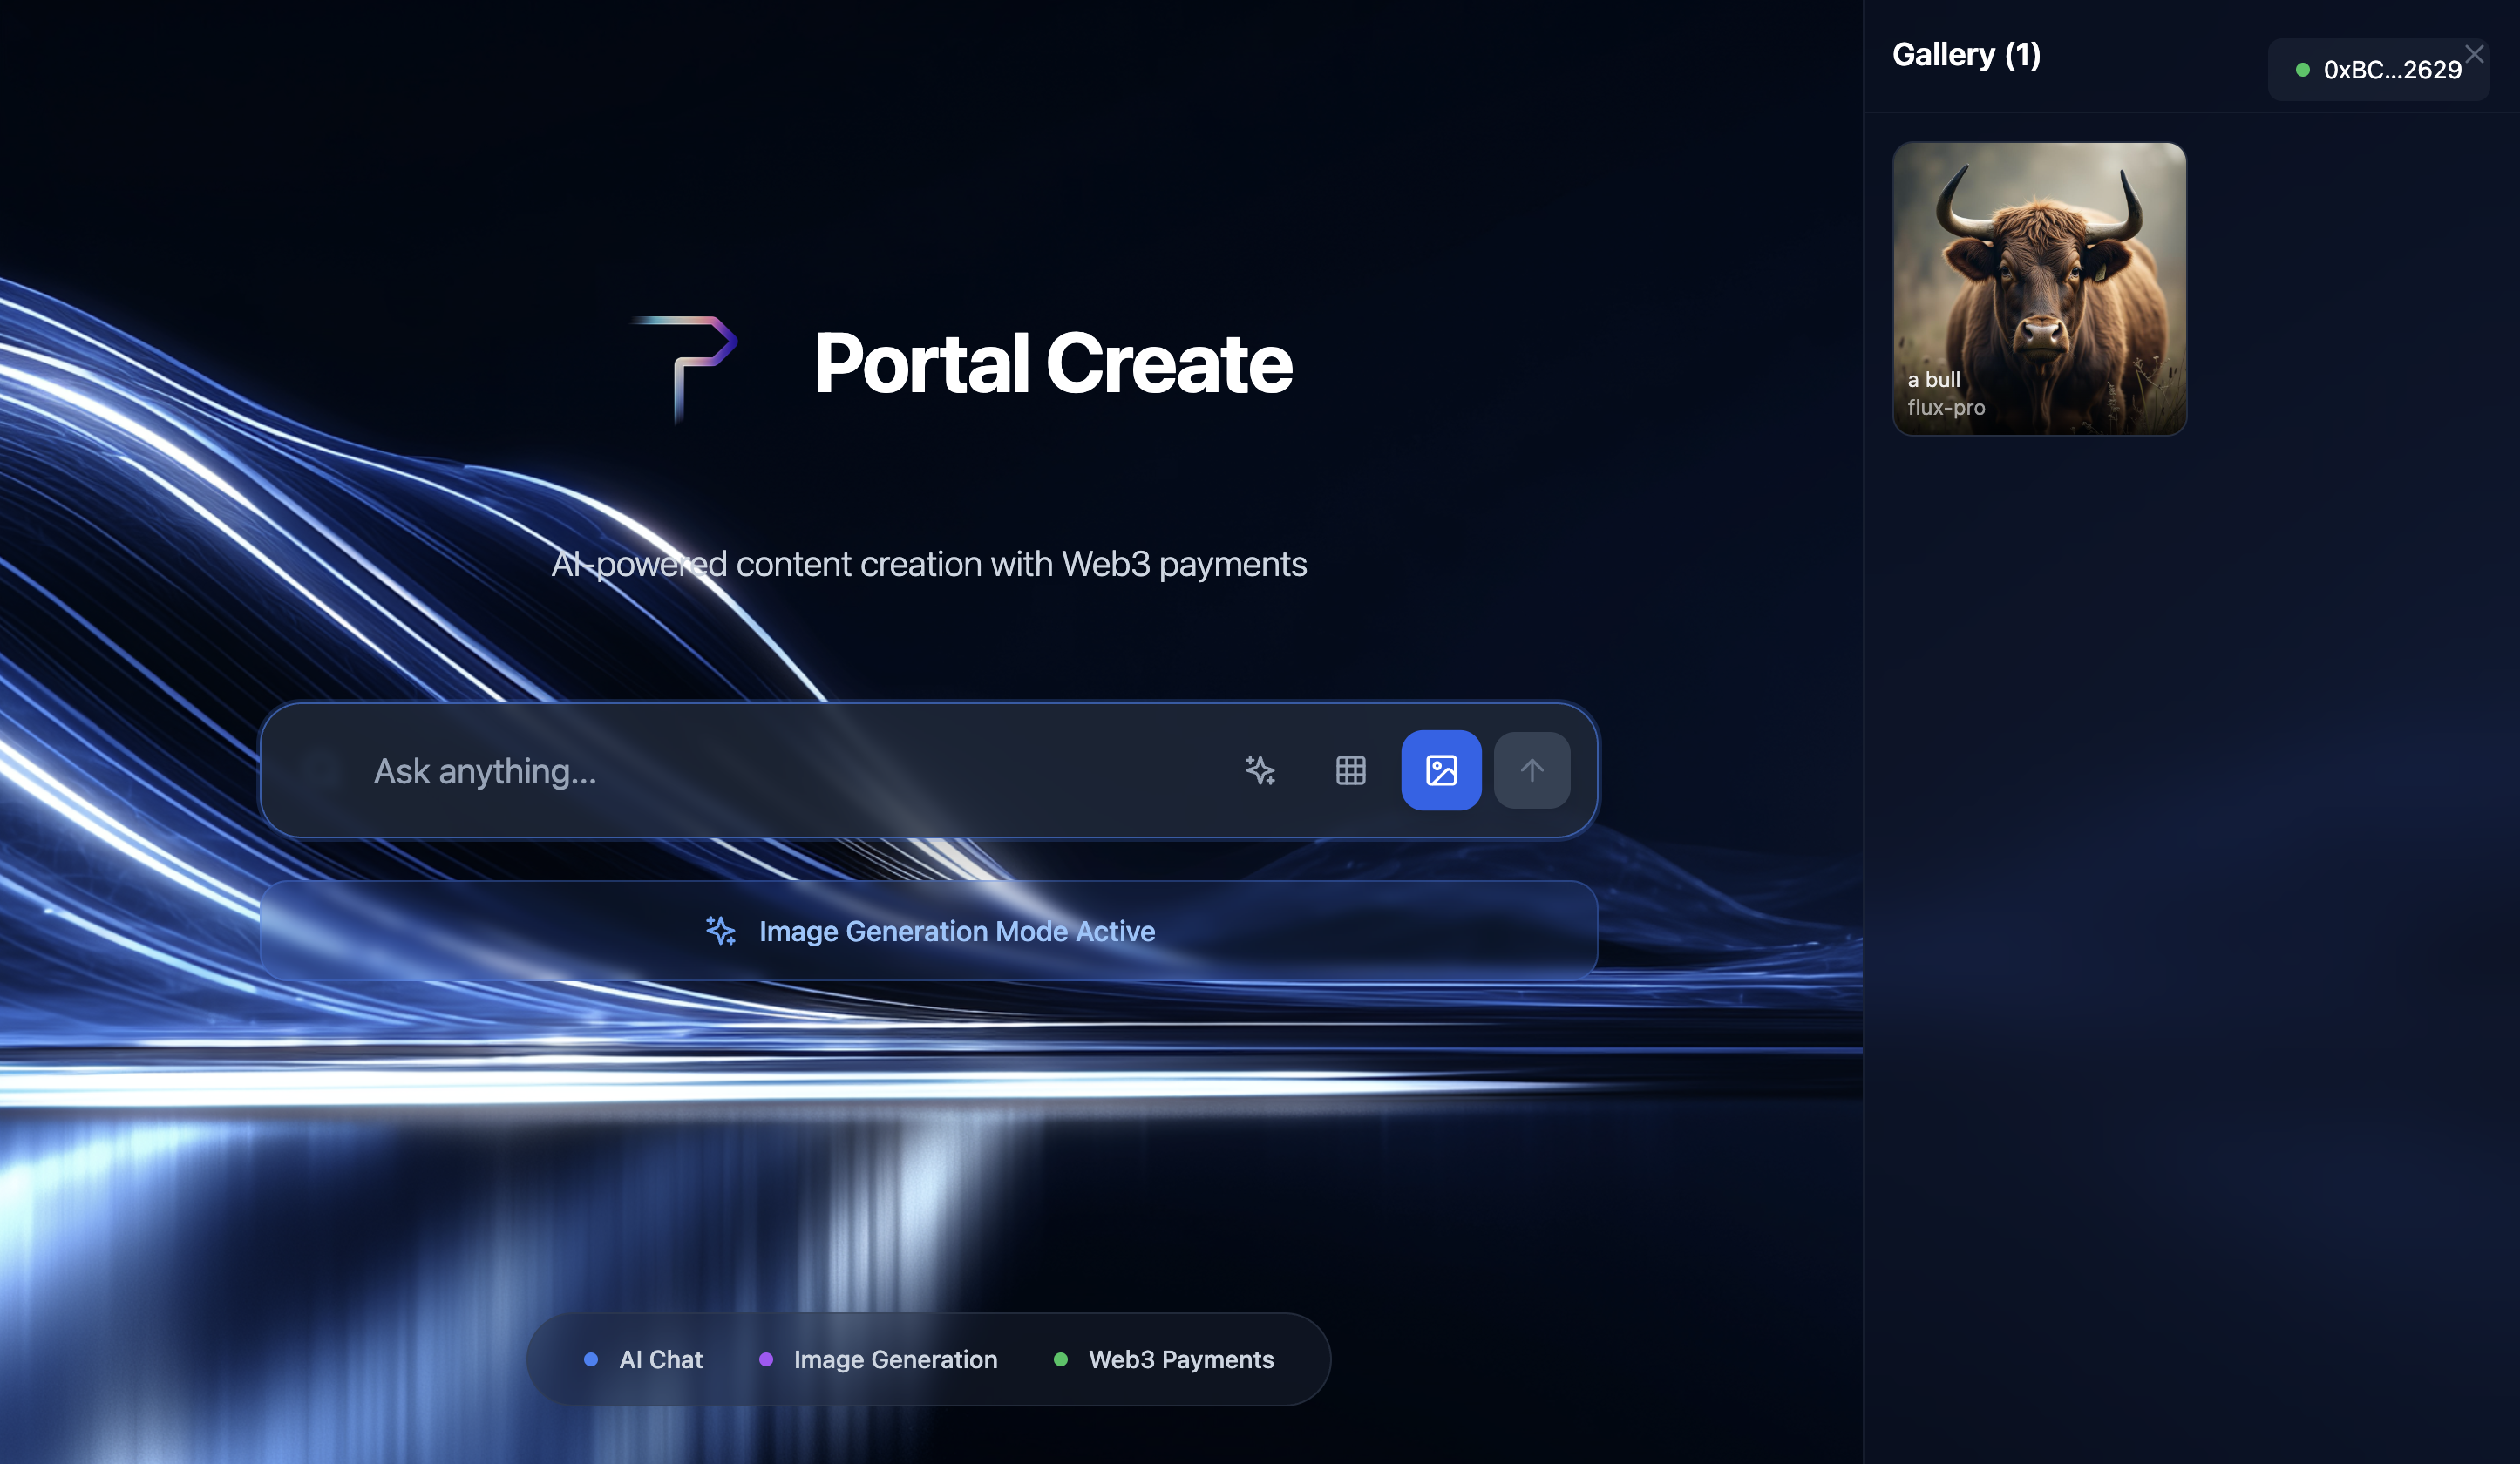Open the 0xBC...2629 wallet menu
The height and width of the screenshot is (1464, 2520).
[x=2391, y=70]
